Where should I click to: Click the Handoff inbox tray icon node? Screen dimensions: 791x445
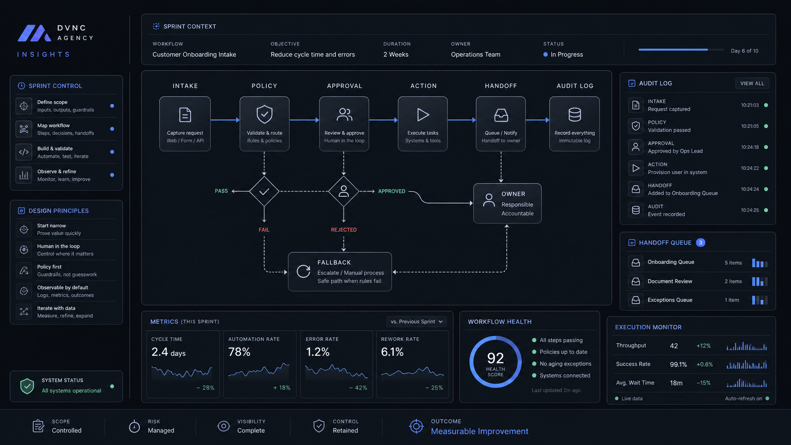501,115
